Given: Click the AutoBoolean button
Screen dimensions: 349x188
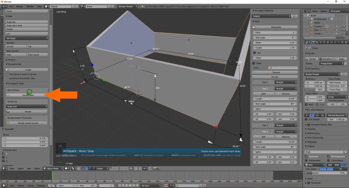Looking at the screenshot, I should (x=28, y=95).
